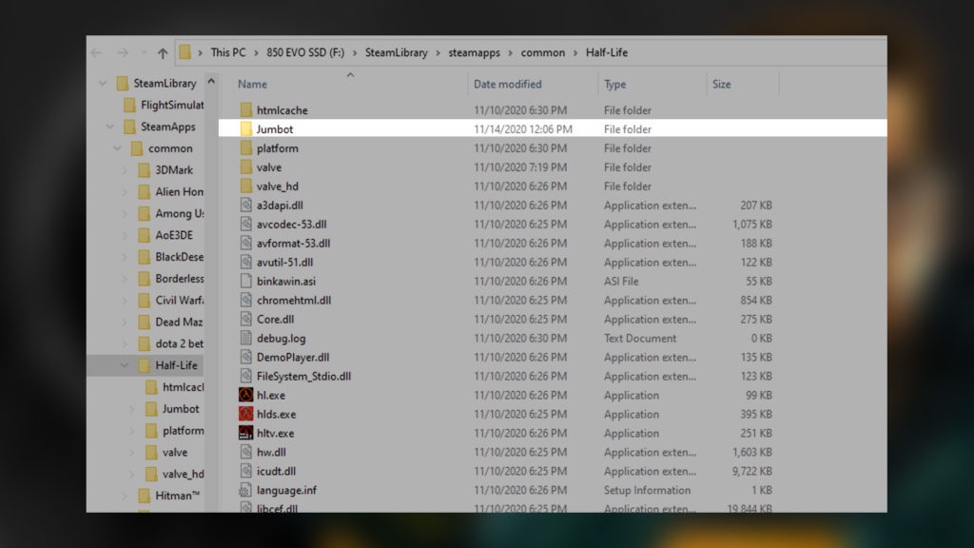This screenshot has height=548, width=974.
Task: Open the chevron after This PC breadcrumb
Action: [x=256, y=53]
